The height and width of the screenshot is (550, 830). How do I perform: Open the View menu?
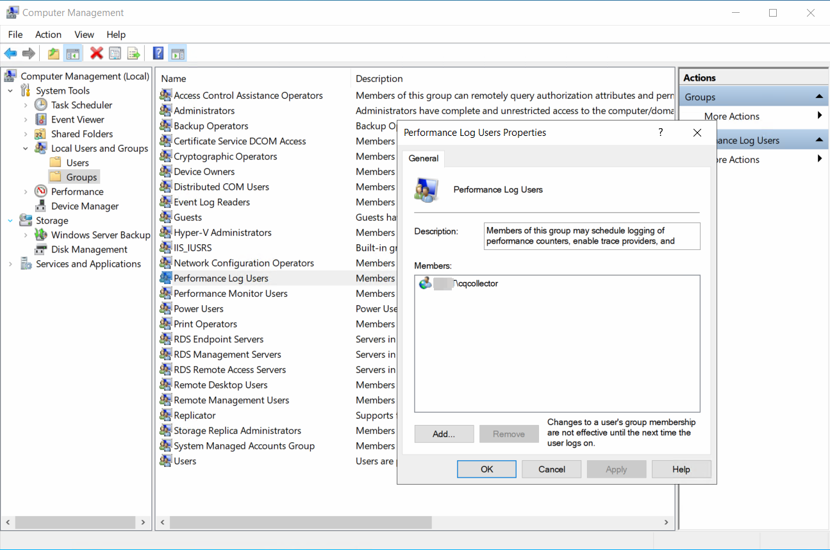pos(84,35)
